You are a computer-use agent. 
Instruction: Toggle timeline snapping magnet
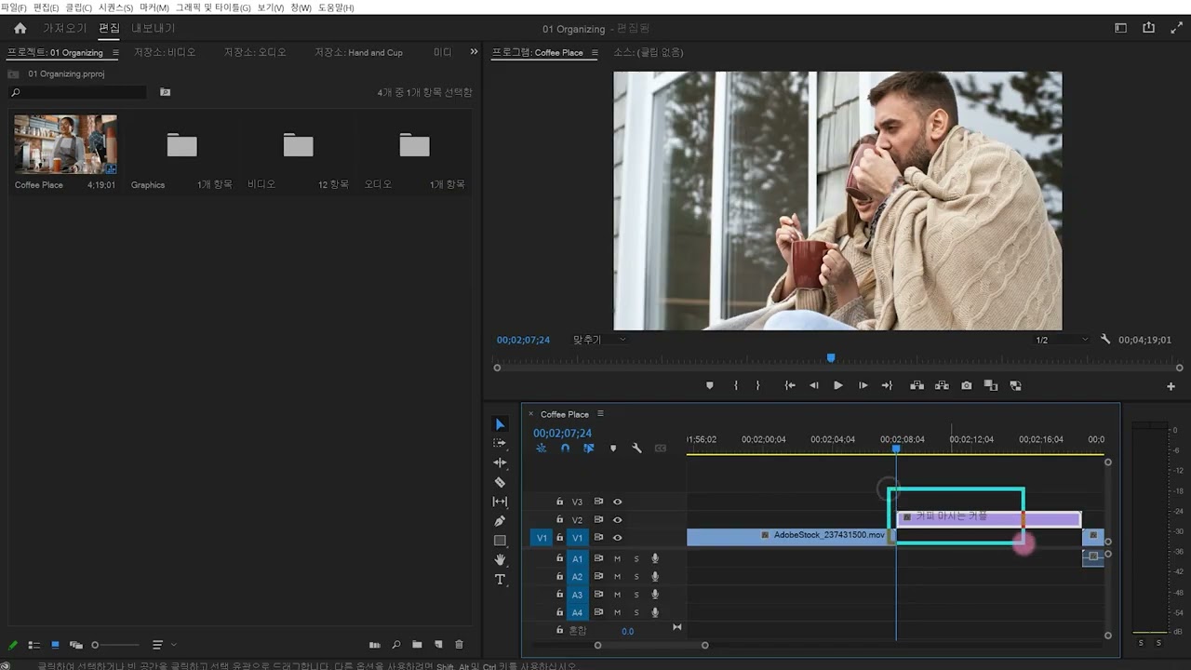(x=565, y=449)
